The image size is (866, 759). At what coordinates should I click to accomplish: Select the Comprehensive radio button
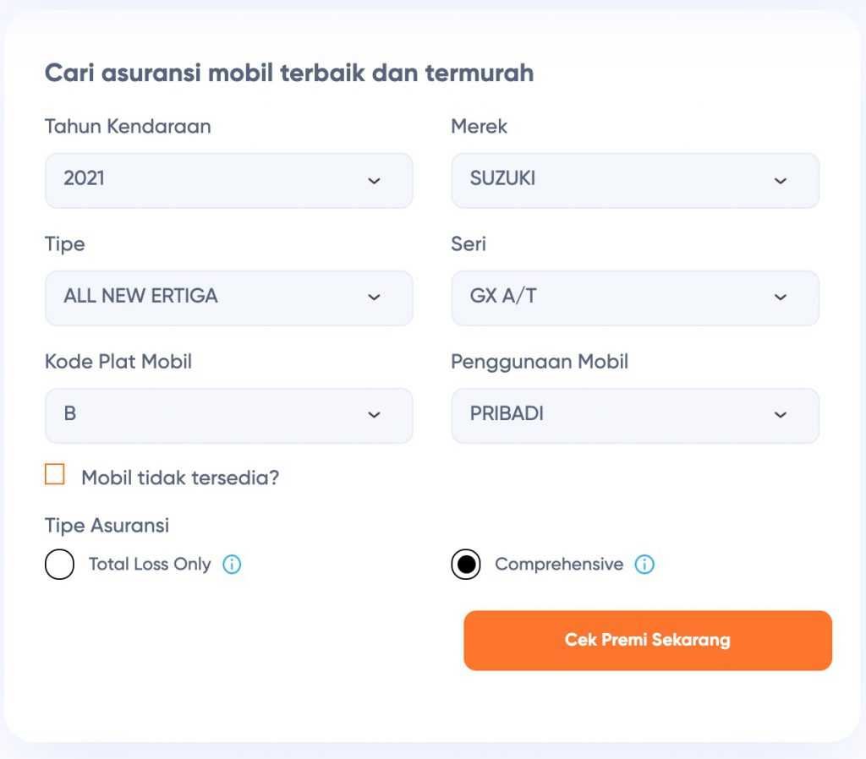(x=466, y=564)
